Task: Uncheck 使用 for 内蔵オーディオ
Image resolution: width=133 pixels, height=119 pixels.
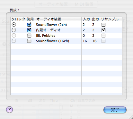Action: 29,30
